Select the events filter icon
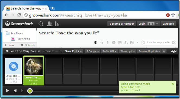The image size is (180, 99). [x=132, y=42]
